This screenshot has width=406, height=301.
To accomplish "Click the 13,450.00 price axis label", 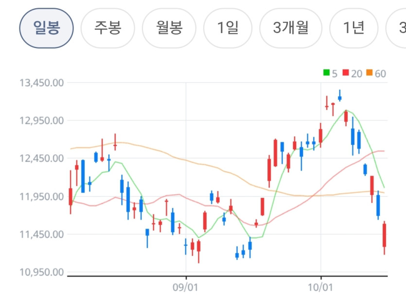I will click(42, 83).
